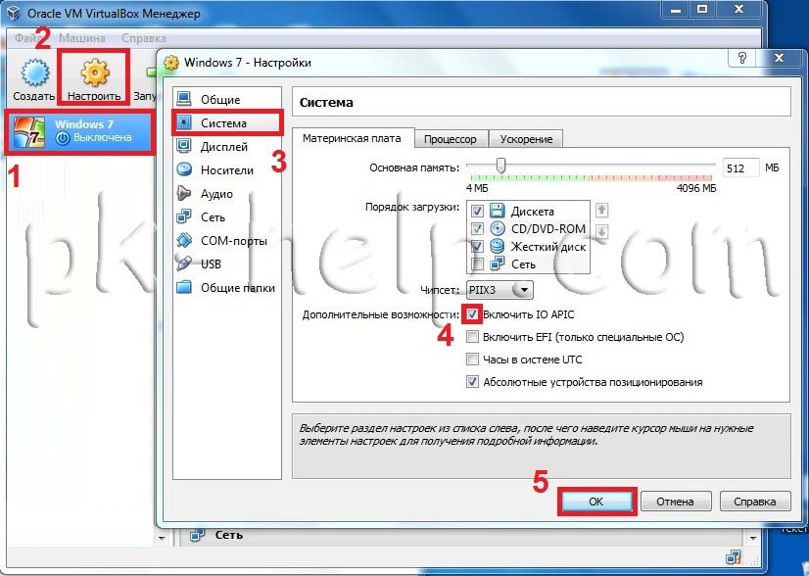This screenshot has width=809, height=576.
Task: Toggle the Дискета boot checkbox
Action: (477, 211)
